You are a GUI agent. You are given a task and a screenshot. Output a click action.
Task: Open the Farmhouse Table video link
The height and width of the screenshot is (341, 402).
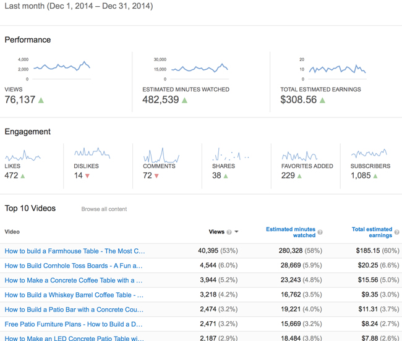(75, 251)
